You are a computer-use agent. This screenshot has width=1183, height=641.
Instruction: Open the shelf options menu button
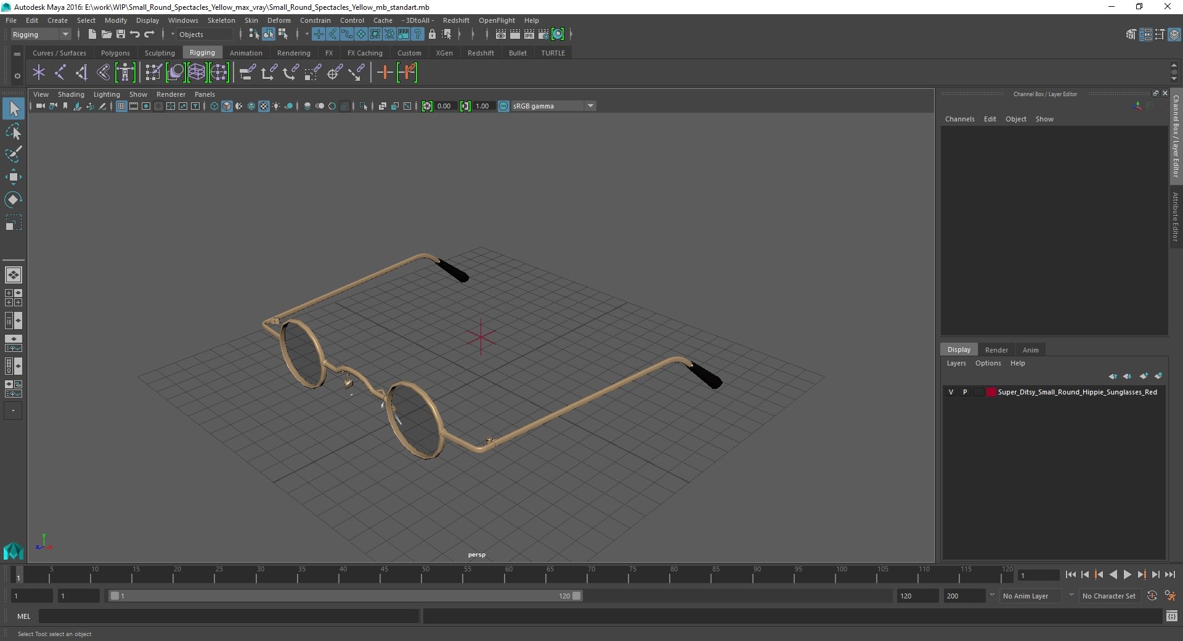click(x=17, y=76)
